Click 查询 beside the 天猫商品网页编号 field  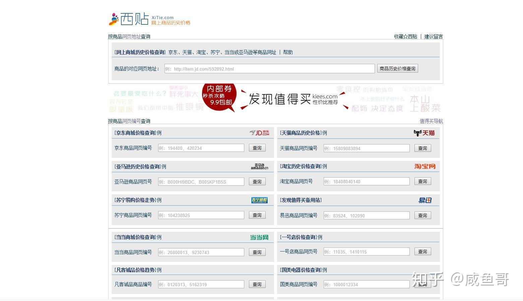point(422,148)
